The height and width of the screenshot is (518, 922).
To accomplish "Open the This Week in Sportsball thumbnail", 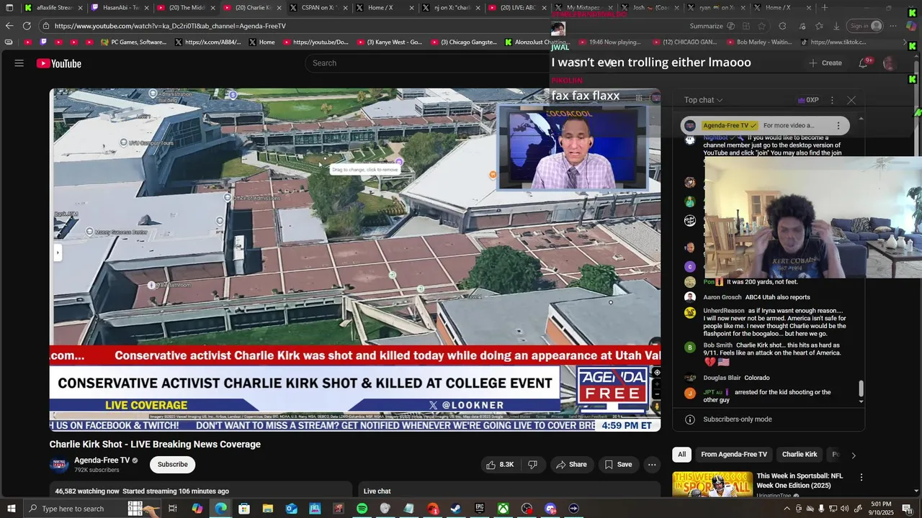I will (712, 484).
